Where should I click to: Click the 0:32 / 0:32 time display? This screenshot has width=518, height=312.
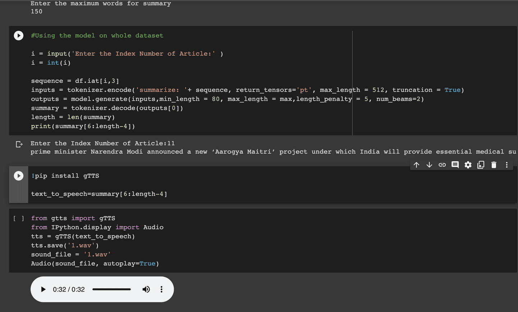tap(69, 289)
